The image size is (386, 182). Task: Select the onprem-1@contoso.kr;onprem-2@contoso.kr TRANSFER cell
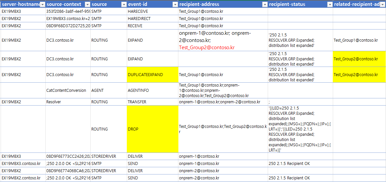pyautogui.click(x=223, y=102)
